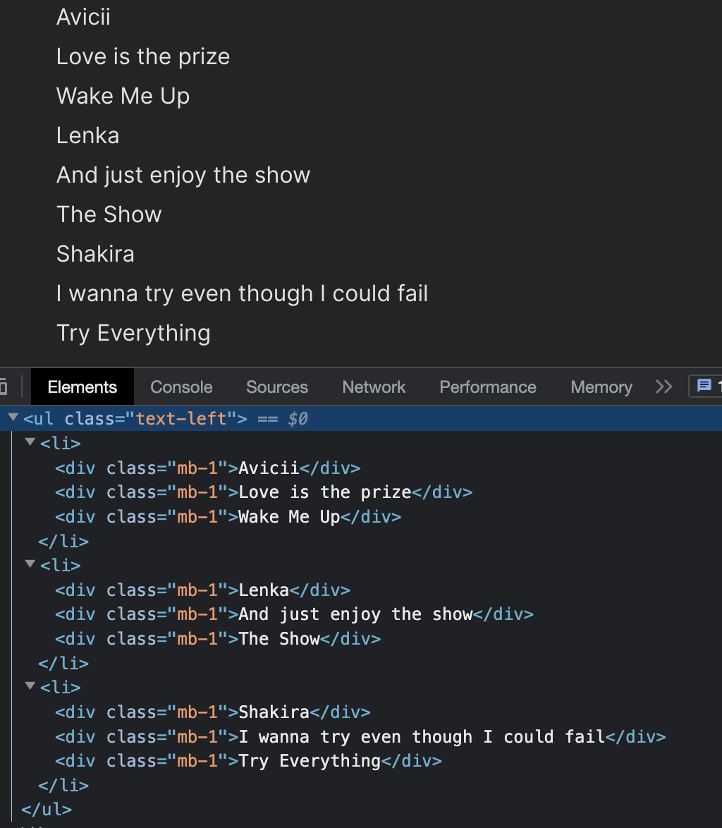Image resolution: width=722 pixels, height=828 pixels.
Task: Click the "Shakira" text on the page
Action: pyautogui.click(x=95, y=254)
